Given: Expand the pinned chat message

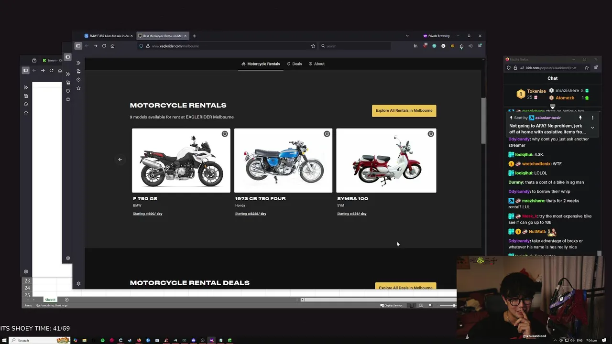Looking at the screenshot, I should point(592,128).
